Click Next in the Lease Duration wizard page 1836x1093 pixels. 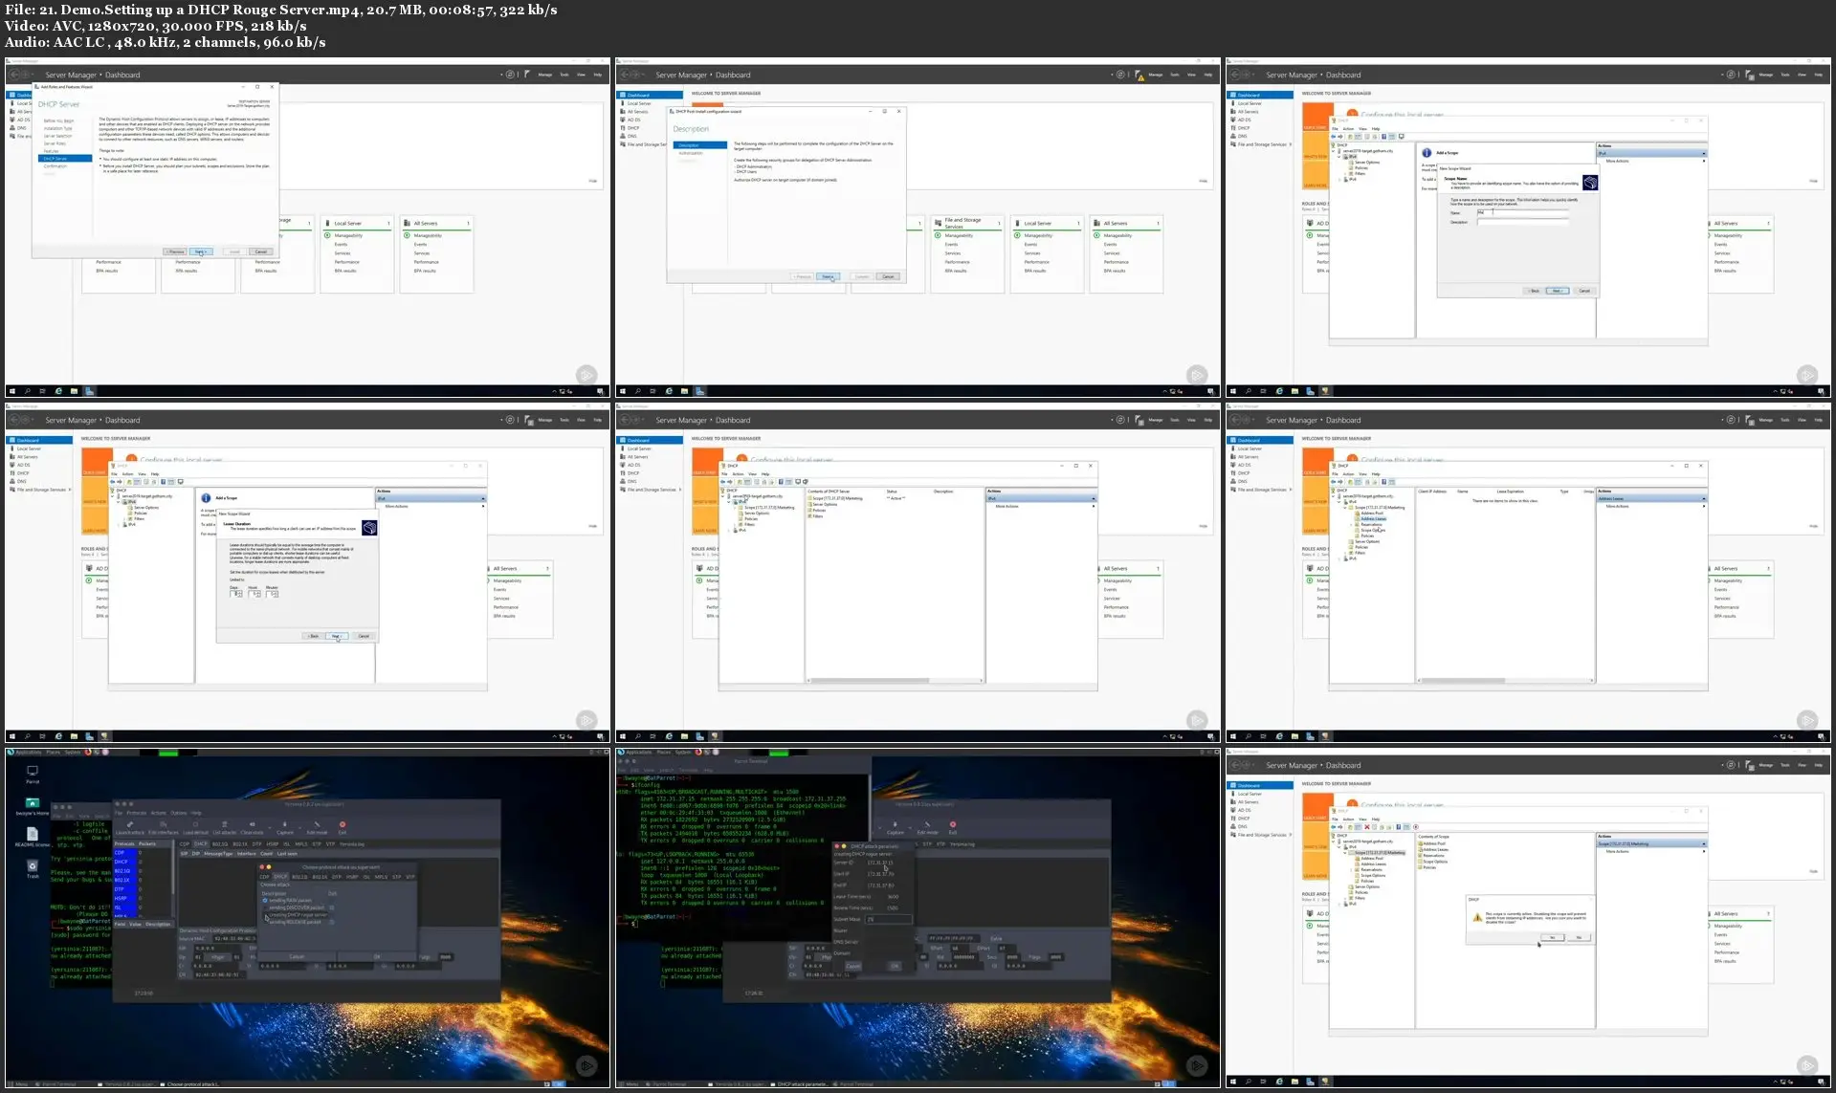click(337, 636)
